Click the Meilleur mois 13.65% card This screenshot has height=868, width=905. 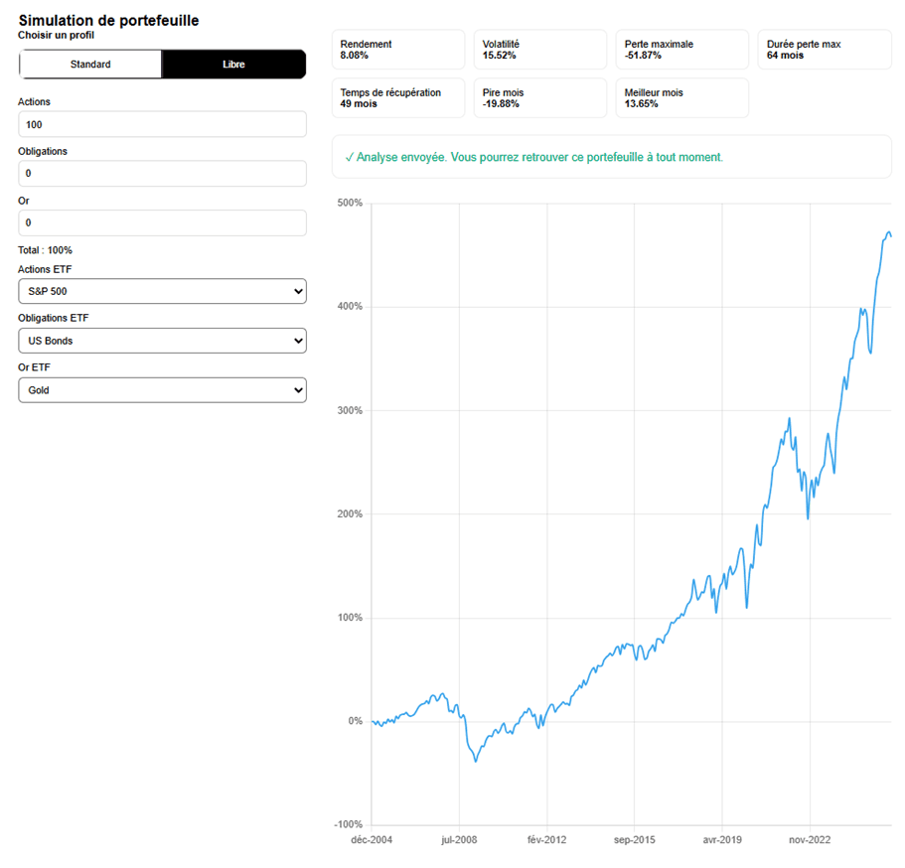tap(681, 97)
